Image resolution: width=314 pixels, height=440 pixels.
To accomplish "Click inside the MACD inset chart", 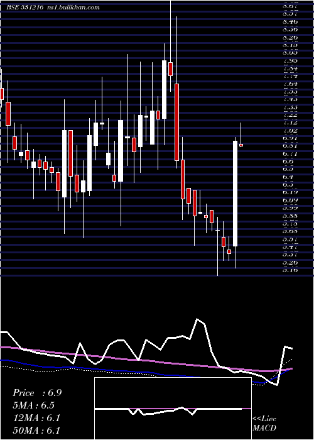I will tap(173, 409).
